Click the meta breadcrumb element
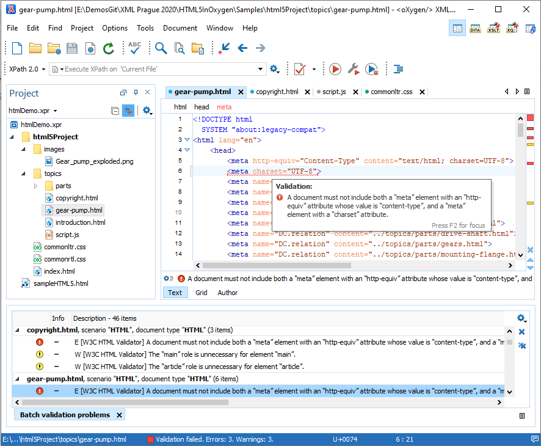The height and width of the screenshot is (446, 541). (x=224, y=107)
